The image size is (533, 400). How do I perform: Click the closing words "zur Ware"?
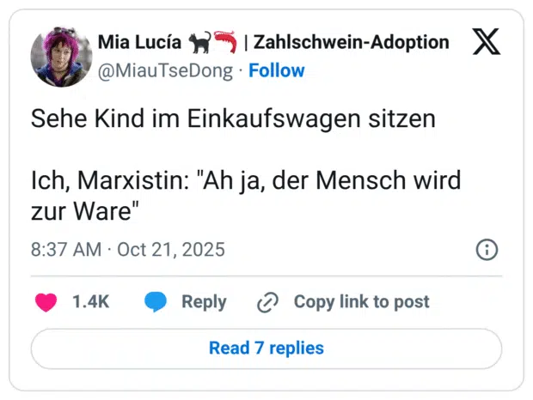point(85,211)
